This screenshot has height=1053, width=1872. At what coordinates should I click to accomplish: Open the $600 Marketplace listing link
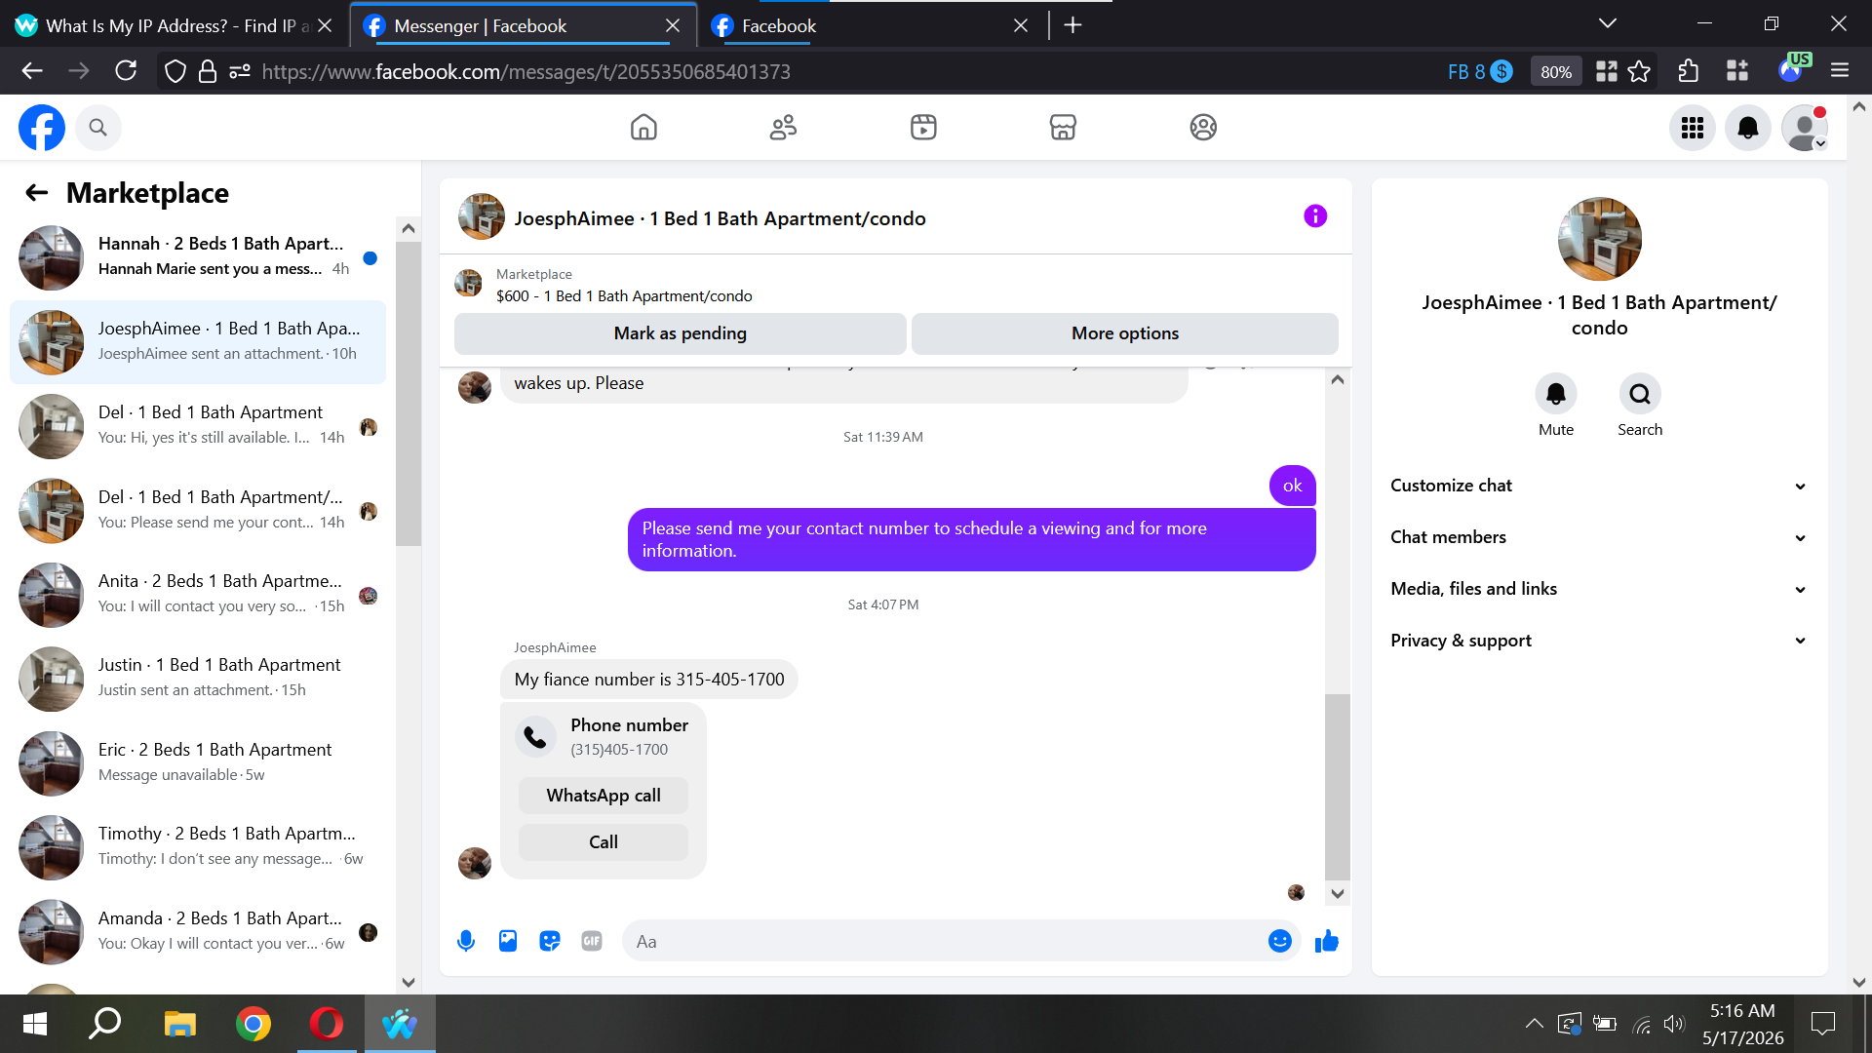[624, 296]
